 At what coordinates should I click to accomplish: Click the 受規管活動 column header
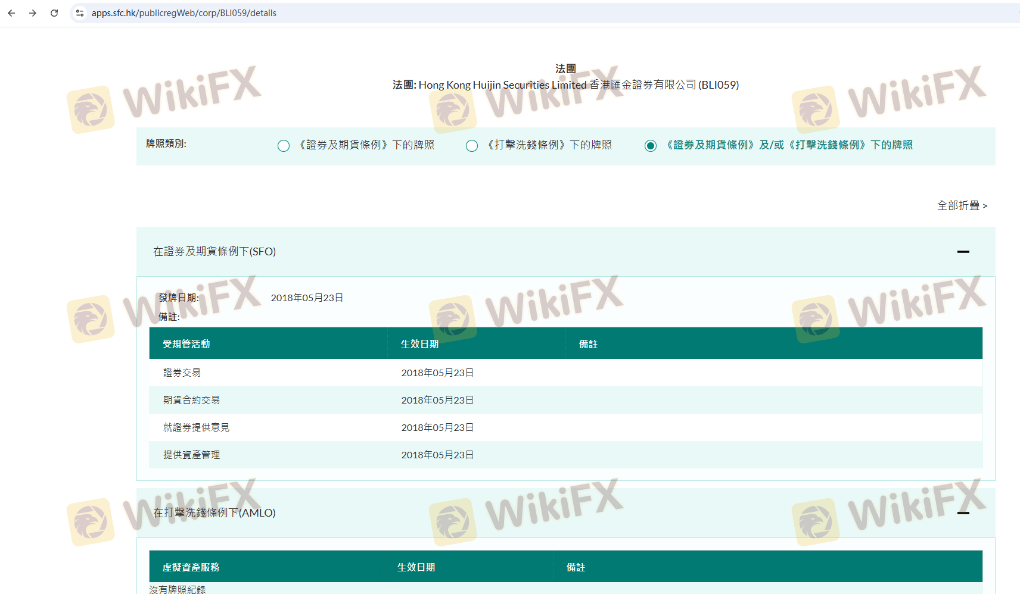click(x=186, y=344)
